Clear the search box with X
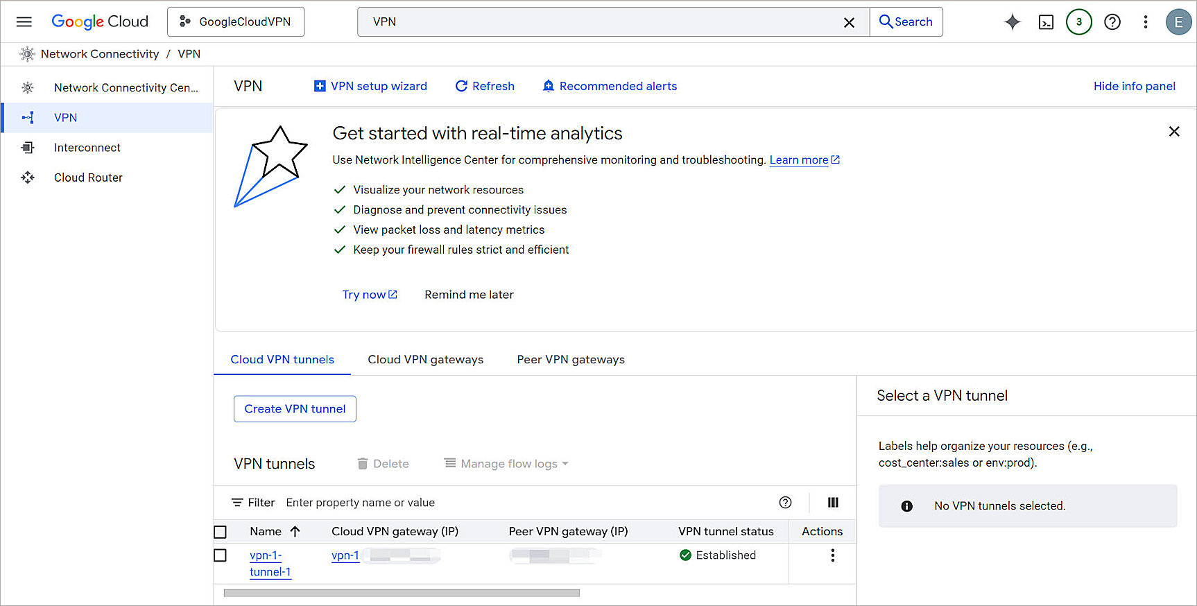Viewport: 1197px width, 606px height. [849, 22]
